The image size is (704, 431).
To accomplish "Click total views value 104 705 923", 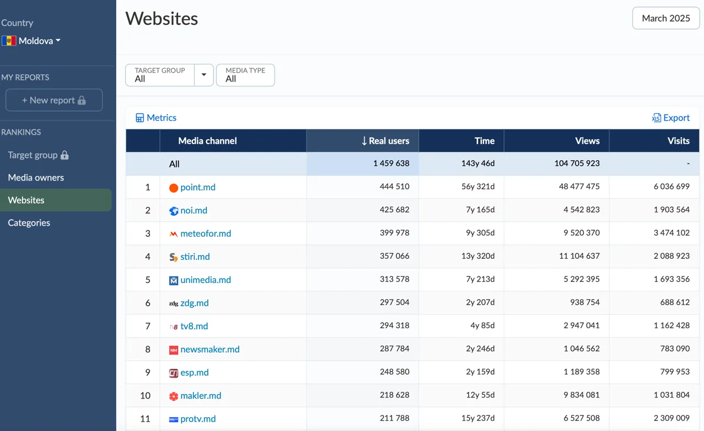I will [x=577, y=163].
